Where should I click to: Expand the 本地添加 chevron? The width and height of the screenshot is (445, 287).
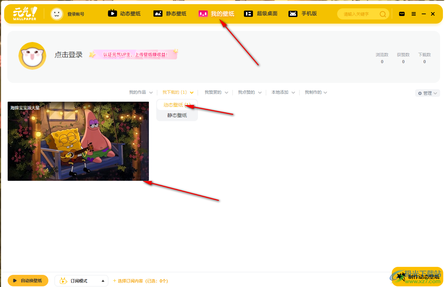click(293, 93)
